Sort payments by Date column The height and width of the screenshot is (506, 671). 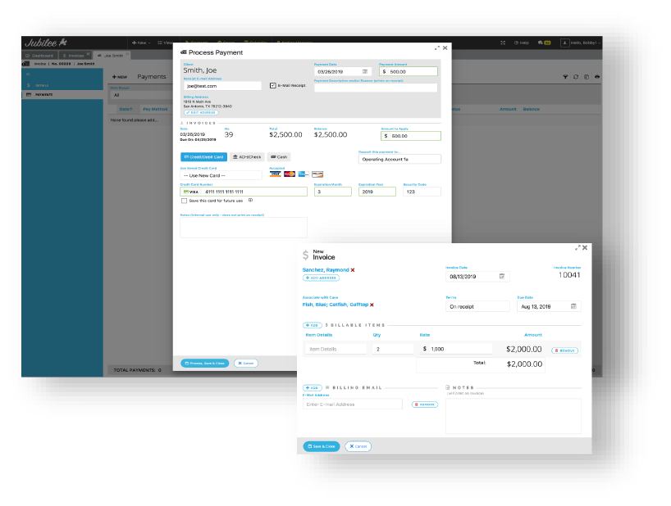pos(126,110)
